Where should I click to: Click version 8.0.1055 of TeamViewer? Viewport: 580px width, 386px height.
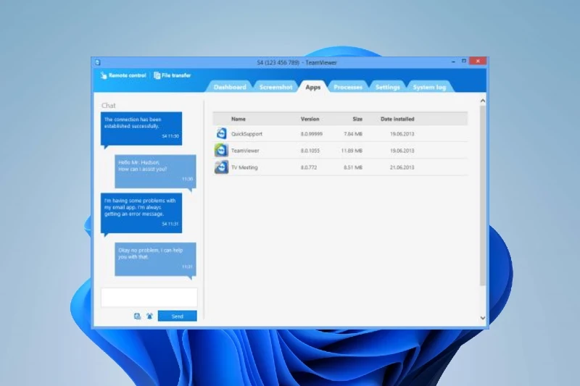point(310,151)
